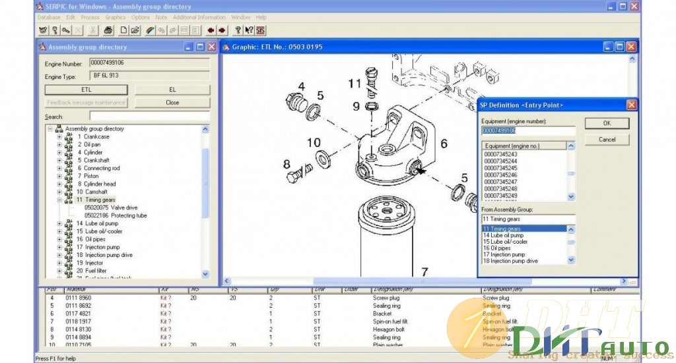This screenshot has width=676, height=363.
Task: Click Feedback message maintenance button
Action: 86,102
